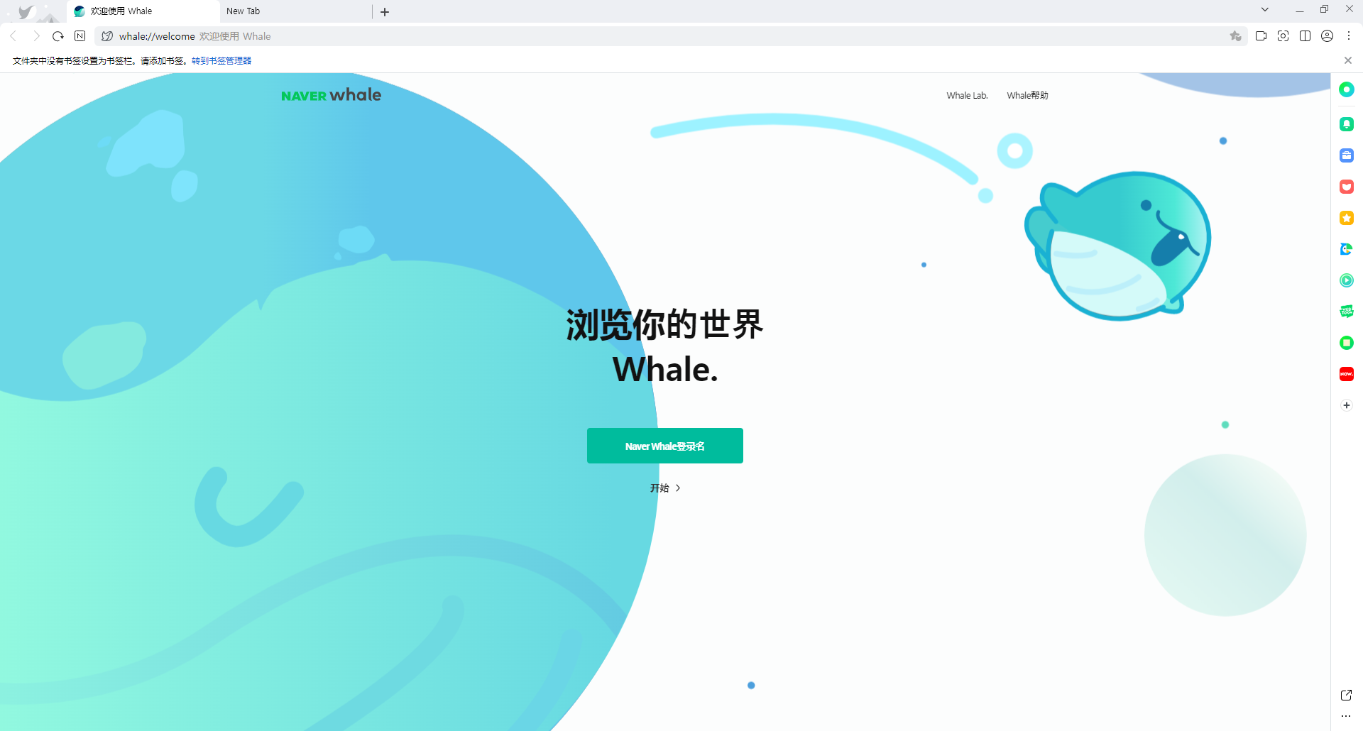Reload the current page
Viewport: 1363px width, 731px height.
coord(58,35)
